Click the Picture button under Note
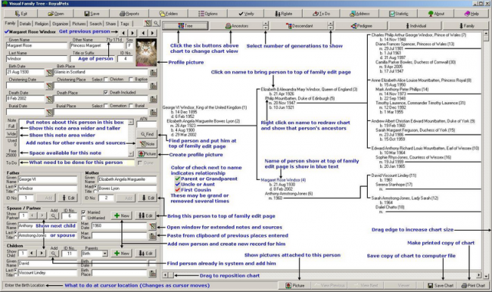The height and width of the screenshot is (292, 492). coord(147,154)
